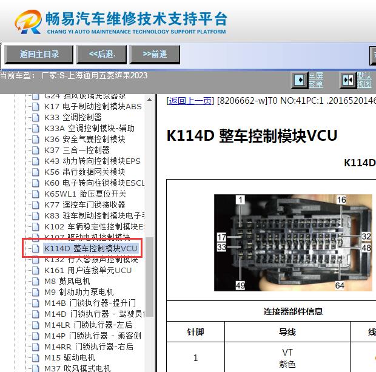Click the page icon beside M14P 门锁执行器 - 乘客侧
The image size is (376, 372).
(x=36, y=336)
